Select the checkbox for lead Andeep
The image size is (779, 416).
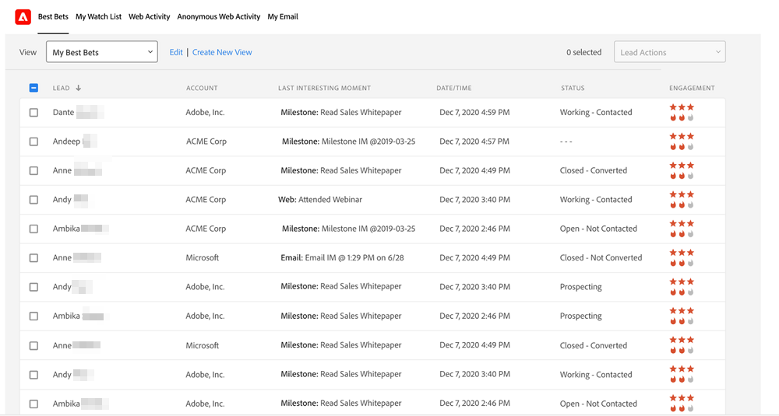(33, 142)
